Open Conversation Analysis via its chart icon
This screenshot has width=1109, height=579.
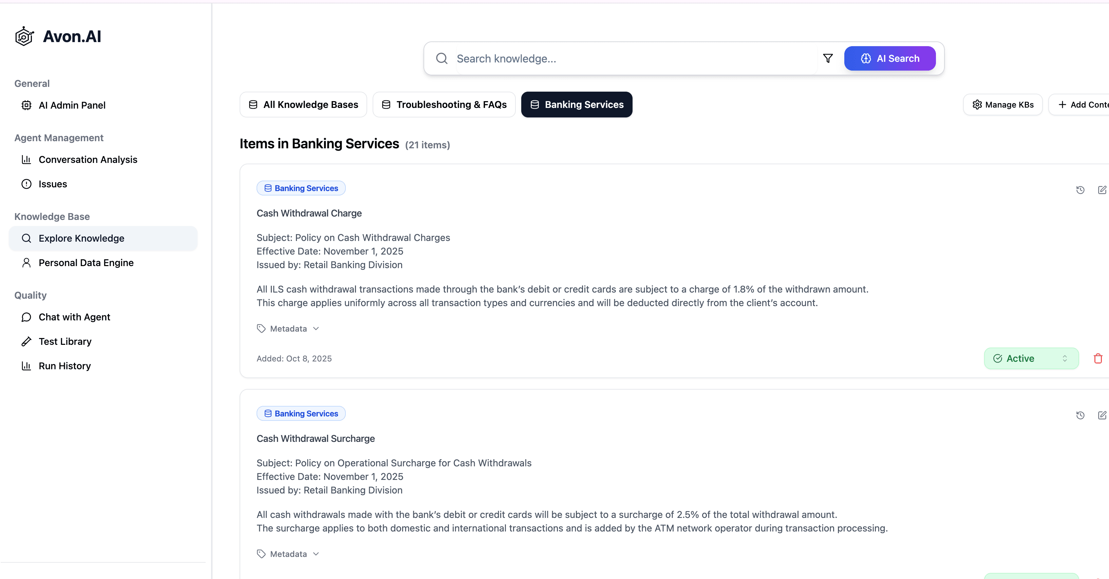(x=26, y=160)
